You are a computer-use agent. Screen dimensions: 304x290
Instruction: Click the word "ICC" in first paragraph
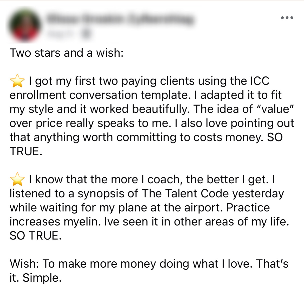click(x=259, y=81)
